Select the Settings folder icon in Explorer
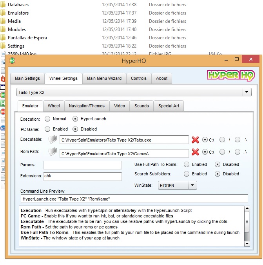 3,46
